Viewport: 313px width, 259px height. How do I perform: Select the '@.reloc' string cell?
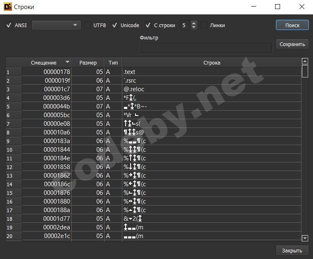coord(212,89)
